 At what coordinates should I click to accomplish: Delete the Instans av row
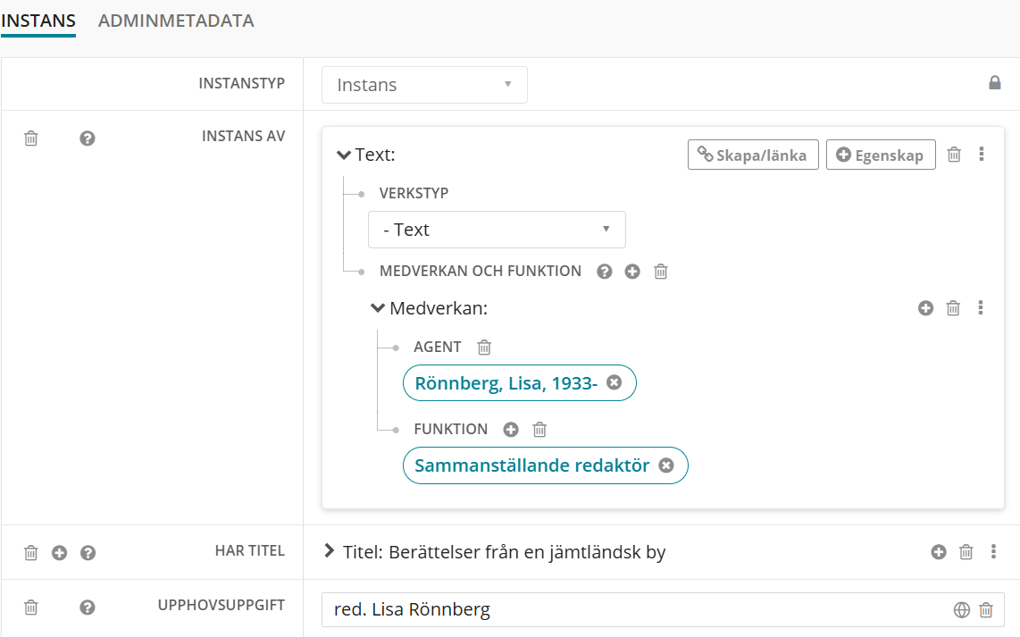pyautogui.click(x=31, y=138)
